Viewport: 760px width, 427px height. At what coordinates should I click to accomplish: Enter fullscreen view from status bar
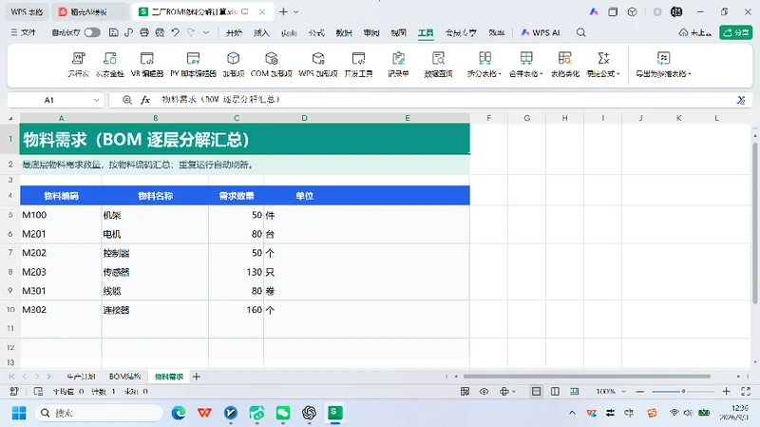746,391
